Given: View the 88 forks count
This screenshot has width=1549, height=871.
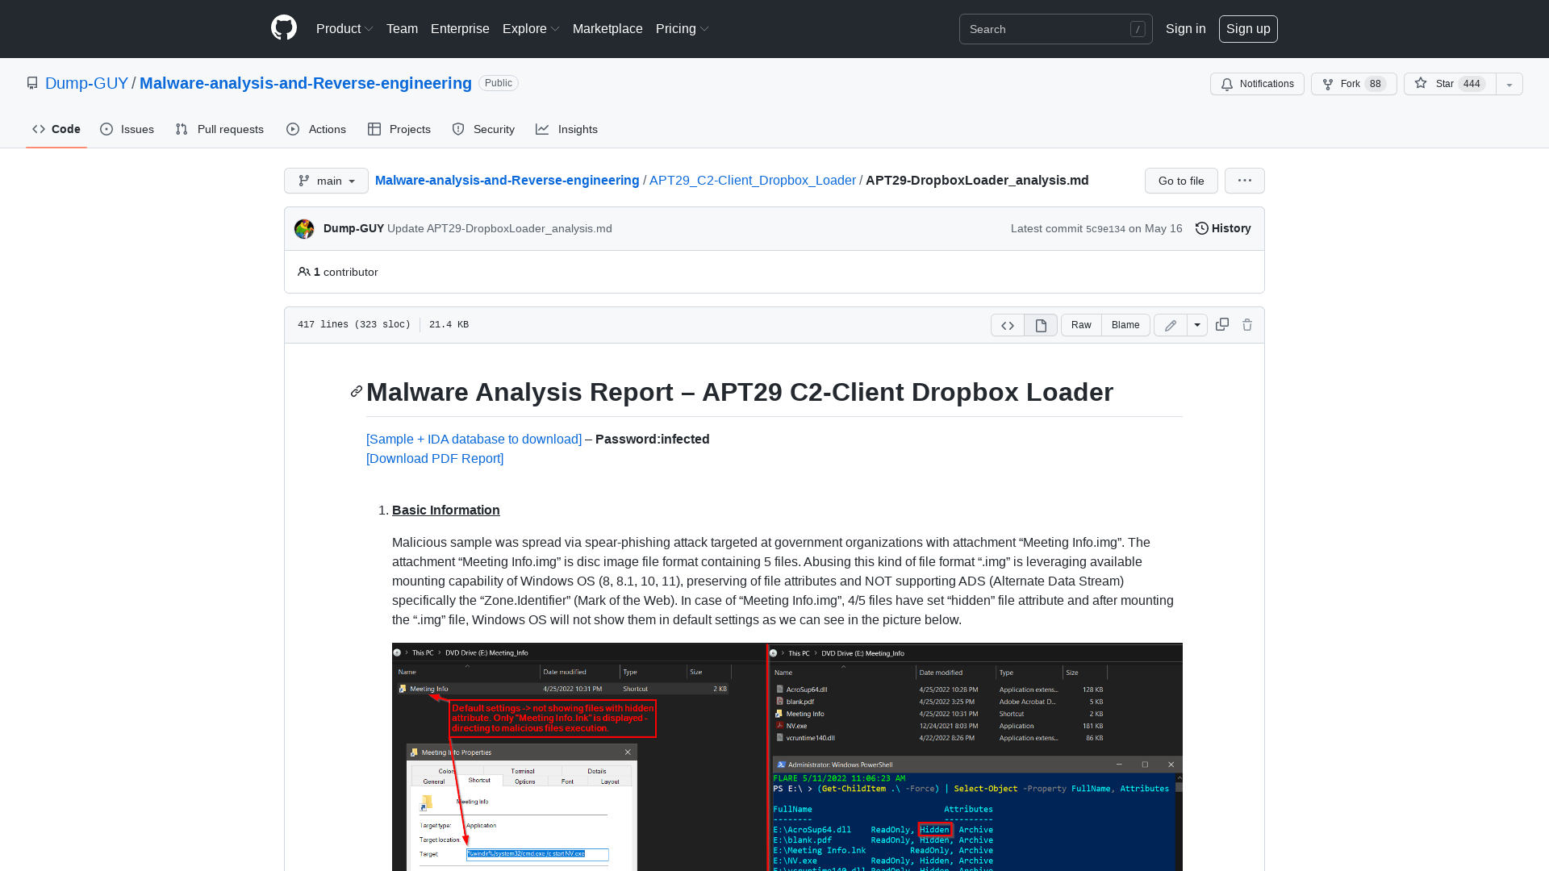Looking at the screenshot, I should click(x=1376, y=84).
